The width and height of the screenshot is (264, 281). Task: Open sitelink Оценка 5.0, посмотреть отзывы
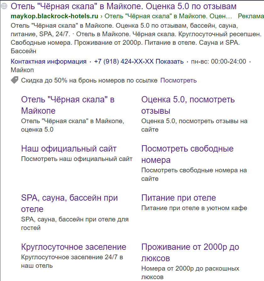point(188,105)
